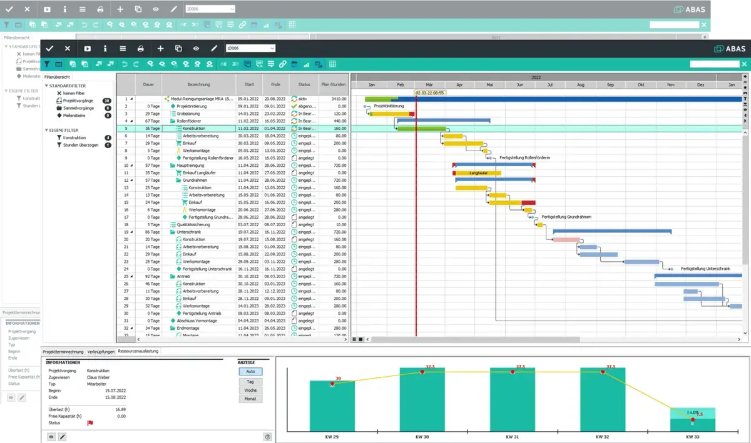Collapse the EIGENE FILTER section
The image size is (751, 443).
(x=46, y=129)
